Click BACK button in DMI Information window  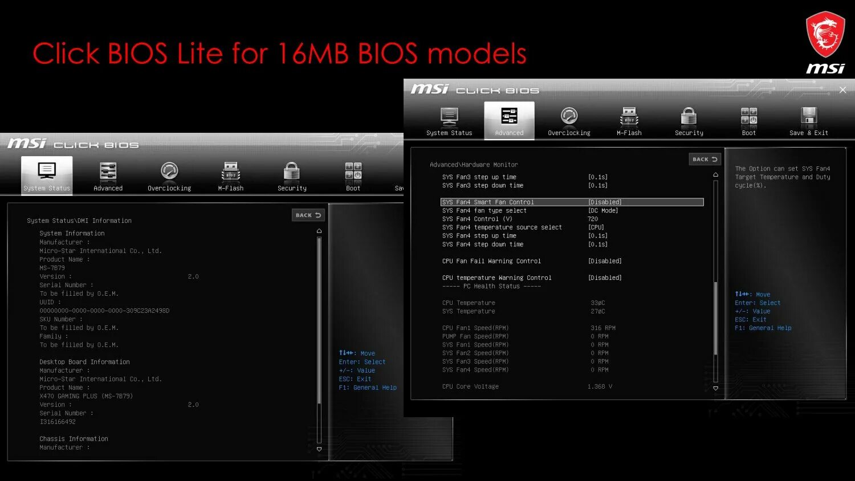pos(308,215)
